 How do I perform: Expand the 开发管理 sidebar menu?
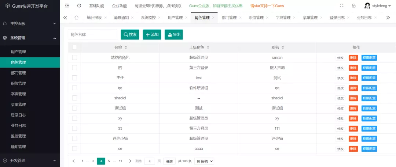point(30,160)
